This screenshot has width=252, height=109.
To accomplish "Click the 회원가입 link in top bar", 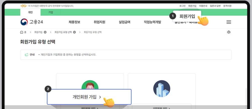I will (x=192, y=6).
